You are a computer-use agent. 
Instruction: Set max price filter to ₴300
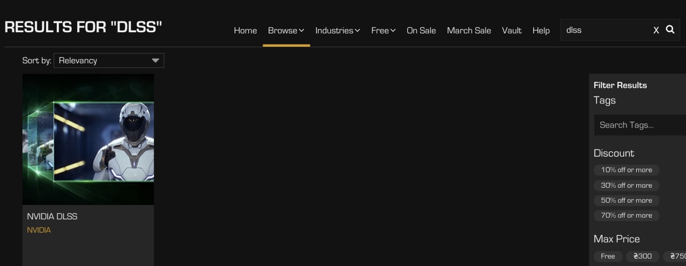[643, 256]
